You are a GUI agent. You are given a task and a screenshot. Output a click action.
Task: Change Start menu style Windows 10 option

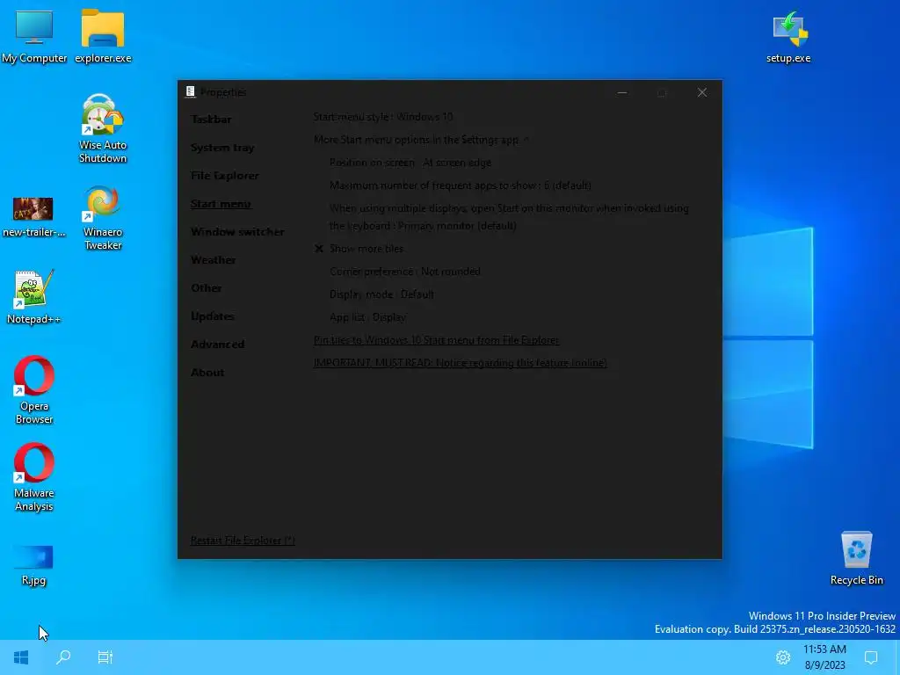pos(383,117)
